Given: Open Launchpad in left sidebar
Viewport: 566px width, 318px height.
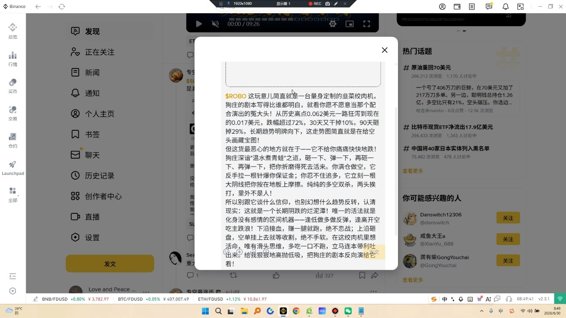Looking at the screenshot, I should [x=13, y=168].
